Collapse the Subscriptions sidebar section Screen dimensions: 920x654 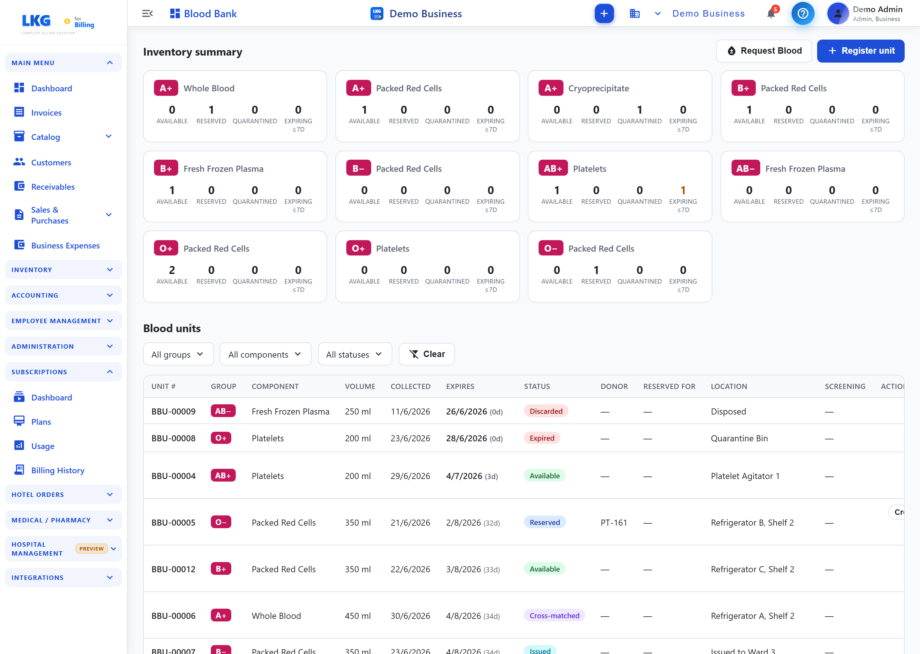click(x=63, y=371)
